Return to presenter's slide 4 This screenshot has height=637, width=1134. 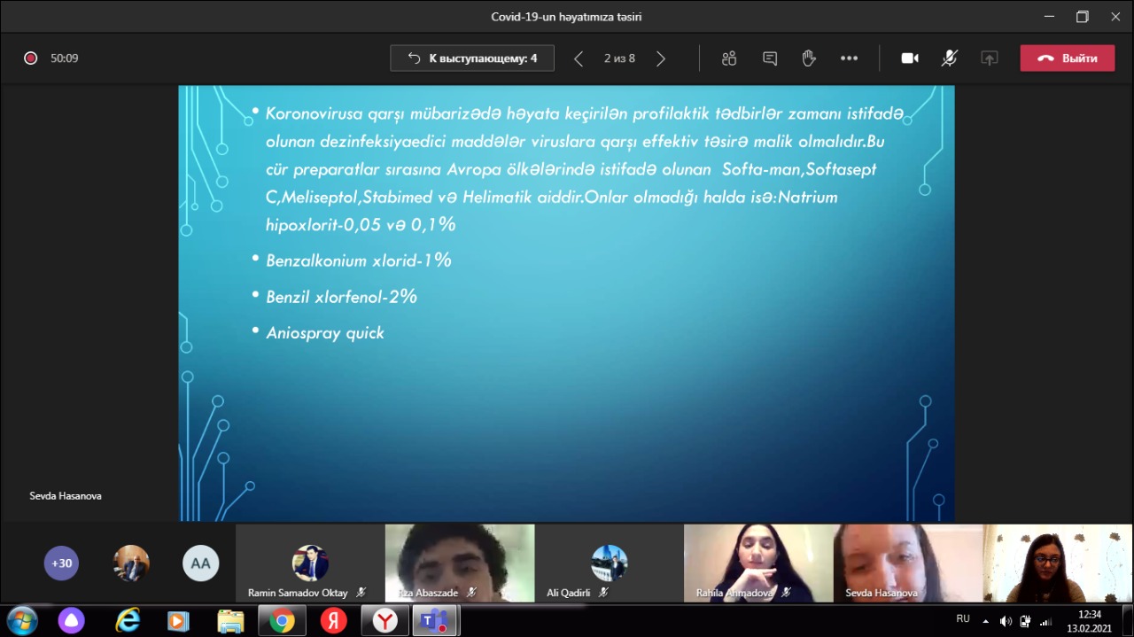[x=472, y=58]
